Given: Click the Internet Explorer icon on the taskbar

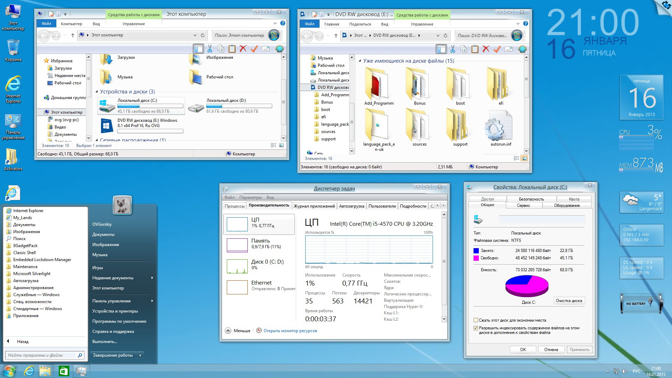Looking at the screenshot, I should point(29,371).
